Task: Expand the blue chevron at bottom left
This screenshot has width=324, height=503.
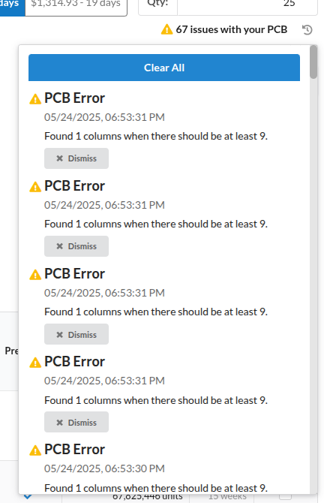Action: click(28, 497)
